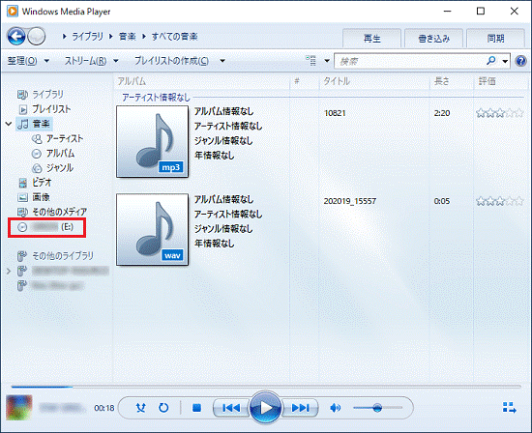Open the 整理(O) menu
Screen dimensions: 532x433
pyautogui.click(x=28, y=61)
